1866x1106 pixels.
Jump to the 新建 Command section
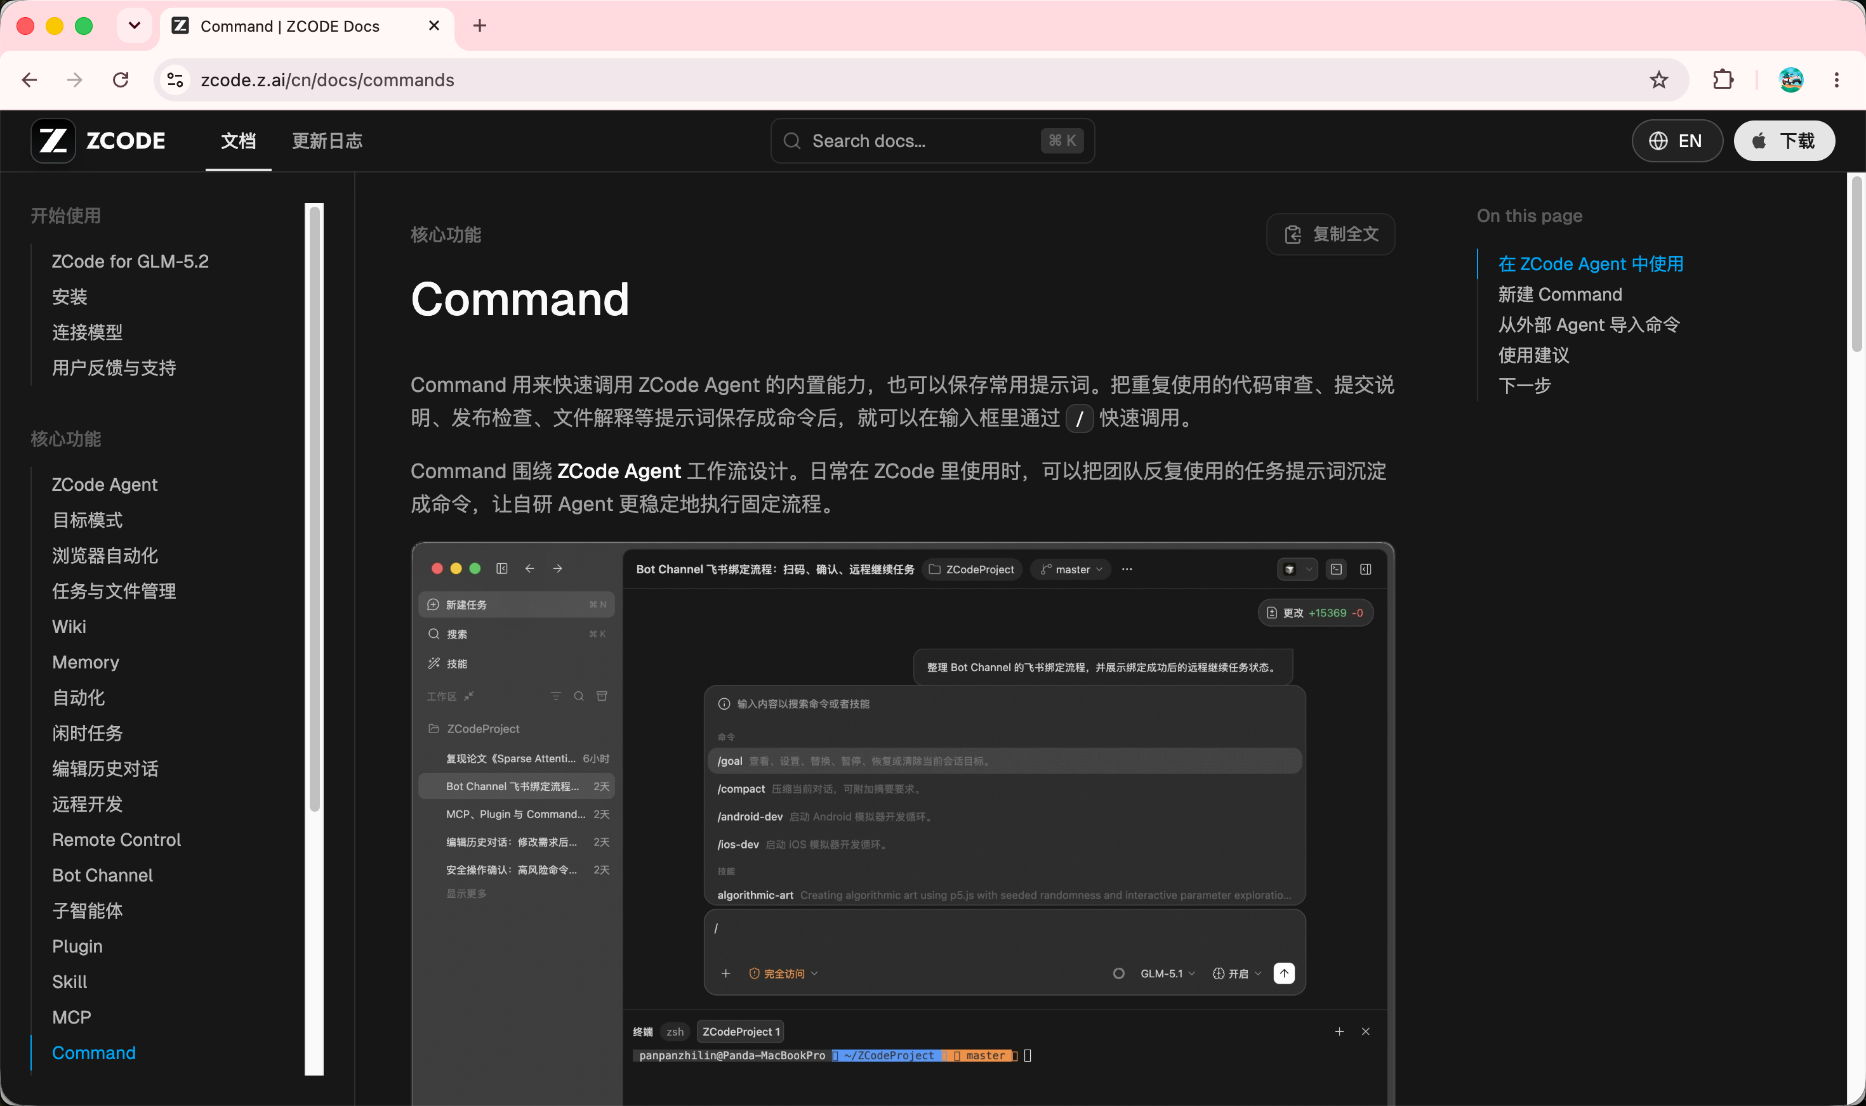[1560, 294]
